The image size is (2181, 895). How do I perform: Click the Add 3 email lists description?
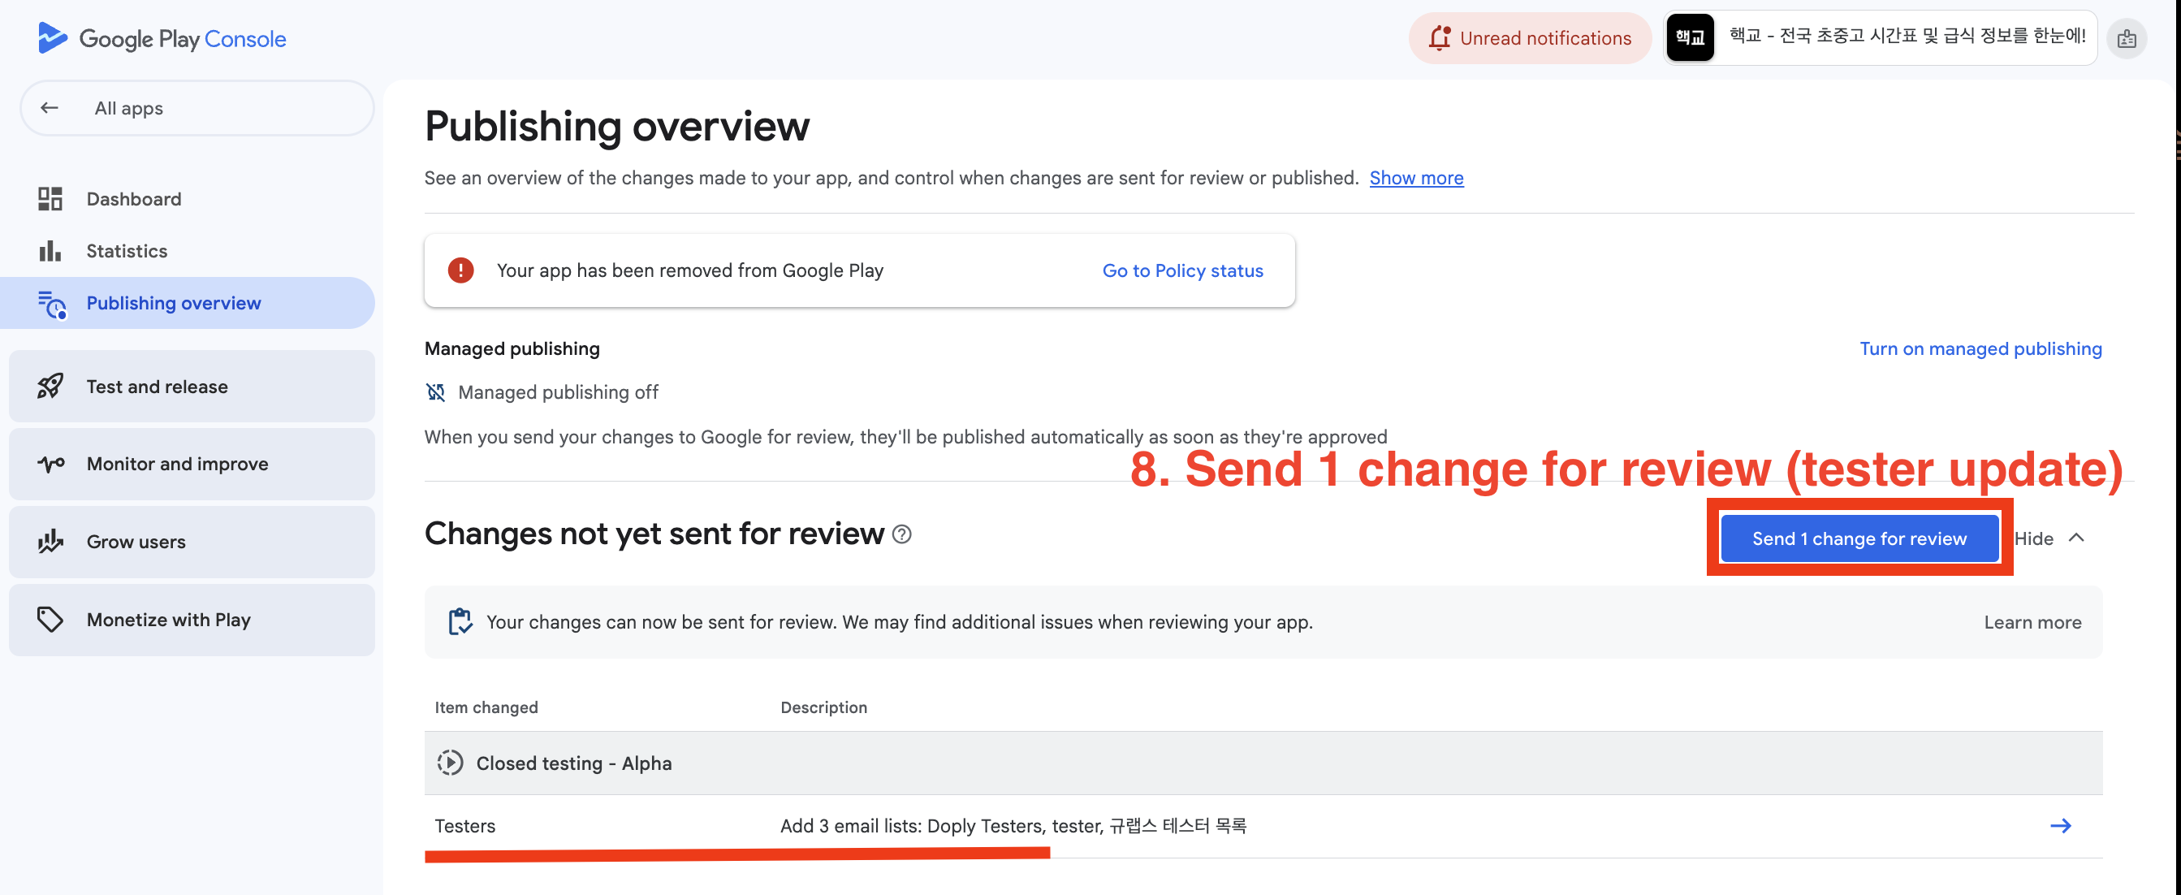(x=1013, y=826)
